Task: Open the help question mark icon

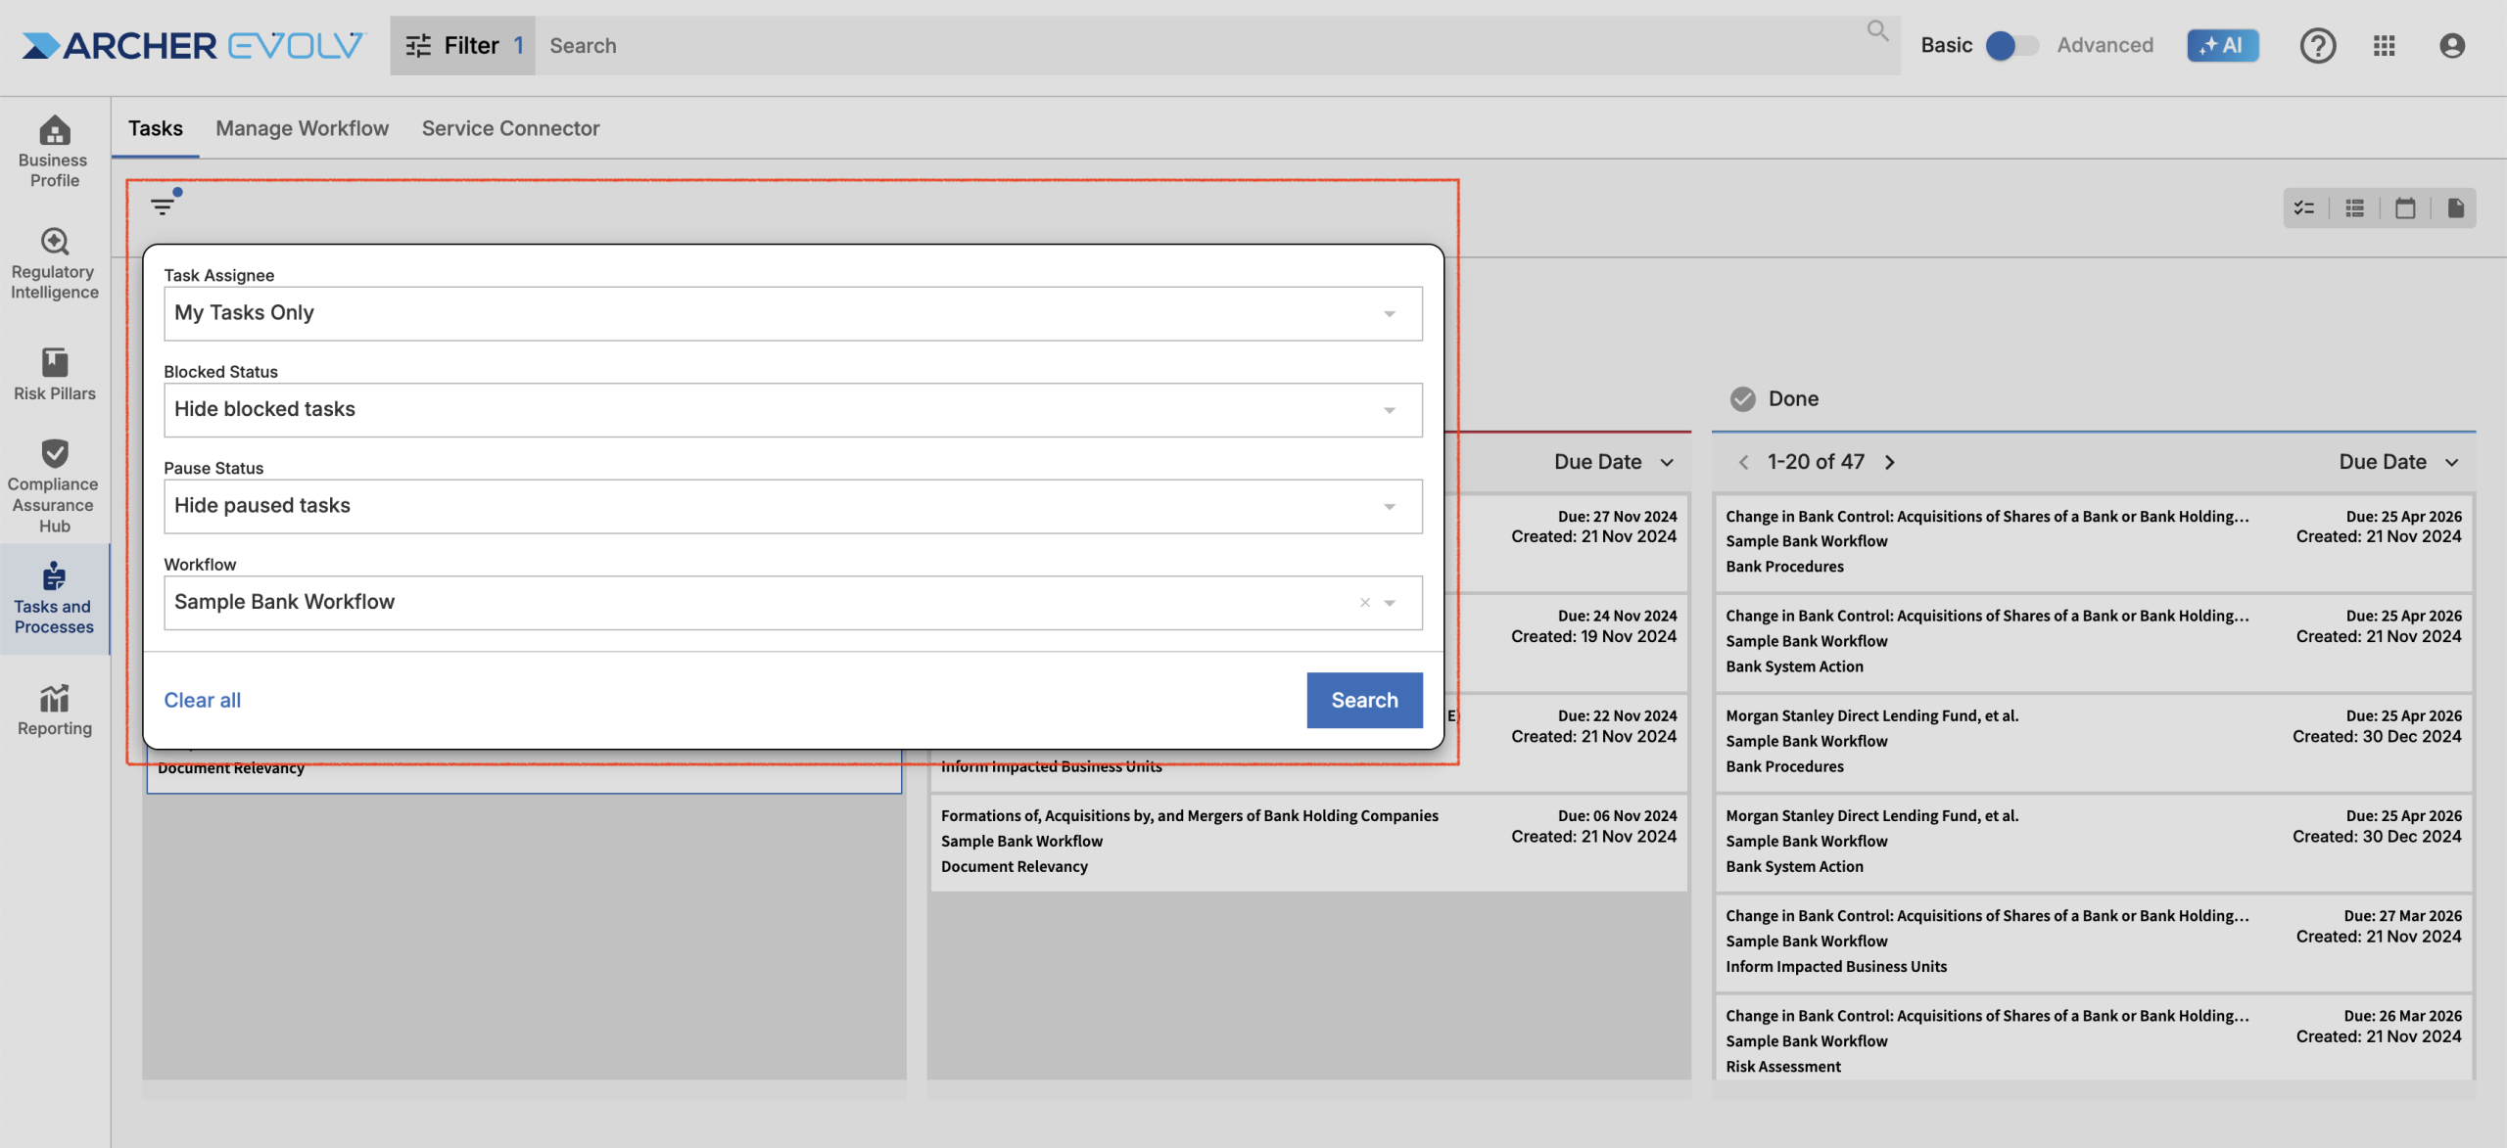Action: click(2317, 45)
